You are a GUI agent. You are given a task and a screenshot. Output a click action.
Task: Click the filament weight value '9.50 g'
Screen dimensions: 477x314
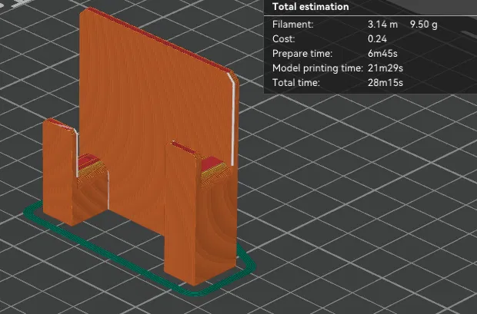[x=423, y=25]
